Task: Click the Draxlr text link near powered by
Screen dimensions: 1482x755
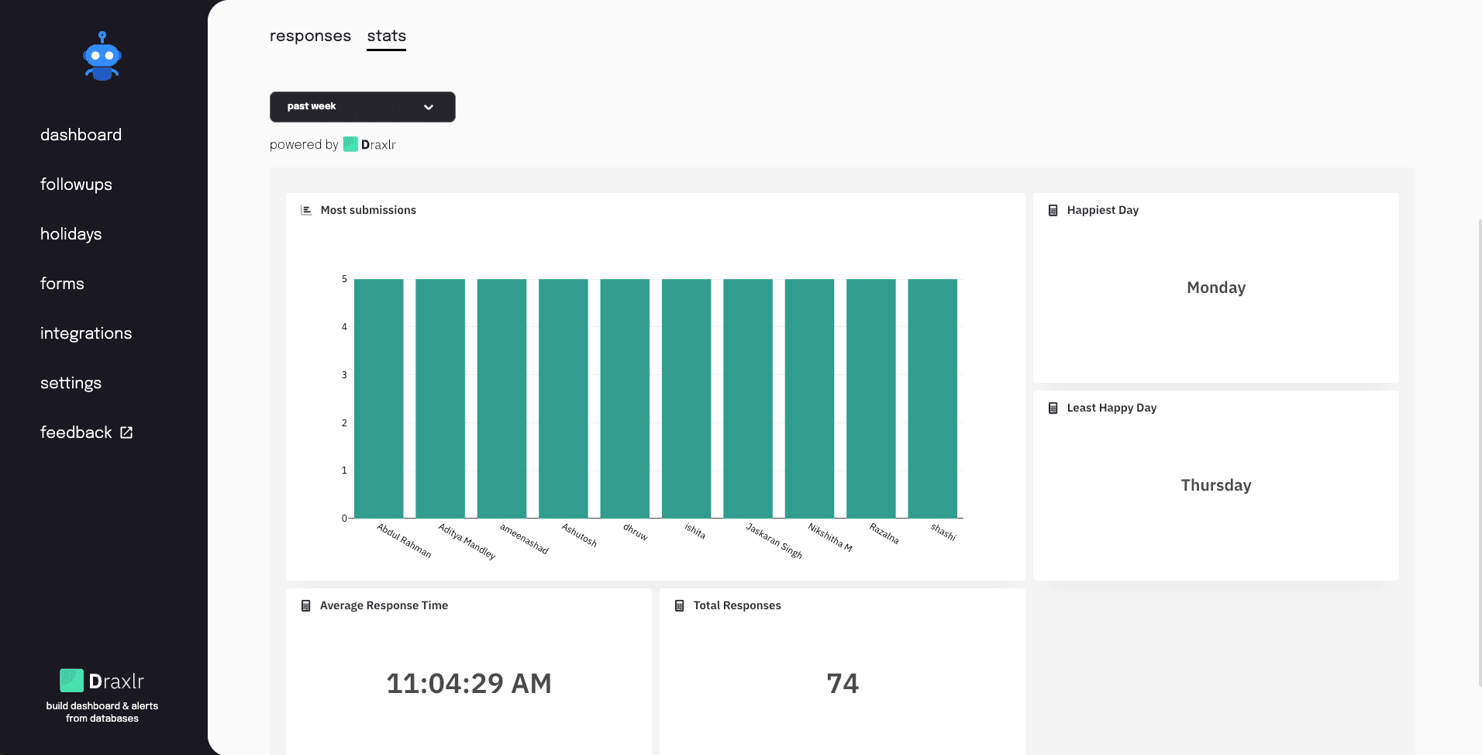Action: point(378,144)
